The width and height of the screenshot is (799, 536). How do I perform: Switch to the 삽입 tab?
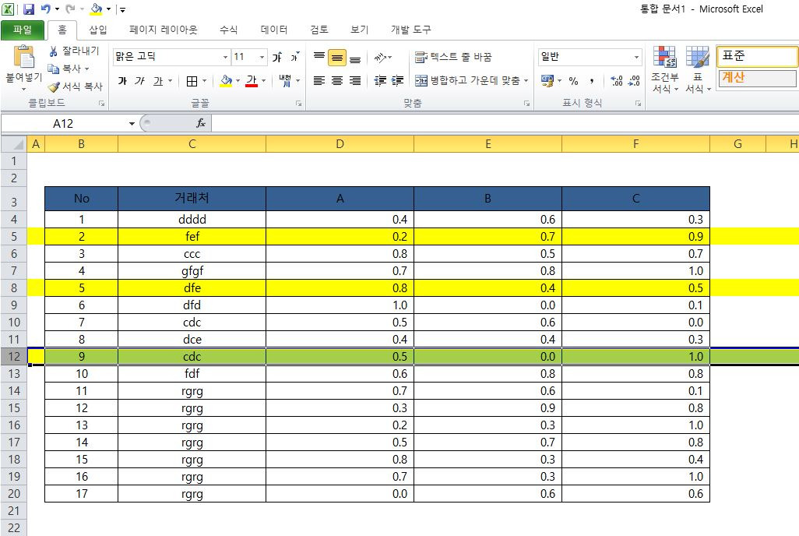click(98, 30)
